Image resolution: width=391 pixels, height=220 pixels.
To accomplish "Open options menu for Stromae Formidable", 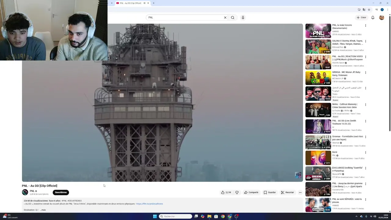I will coord(365,137).
